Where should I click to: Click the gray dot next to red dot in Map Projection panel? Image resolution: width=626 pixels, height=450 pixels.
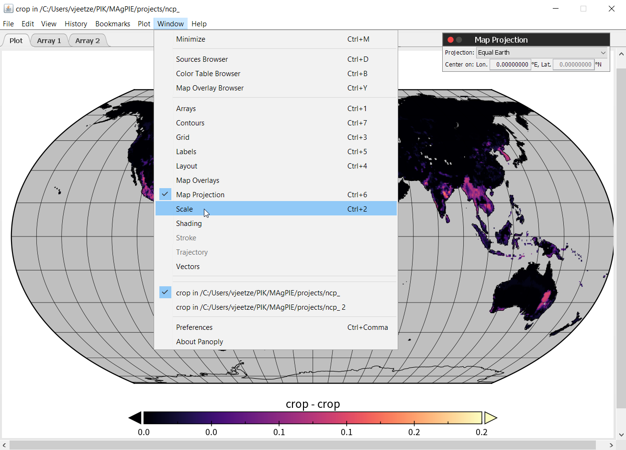459,40
